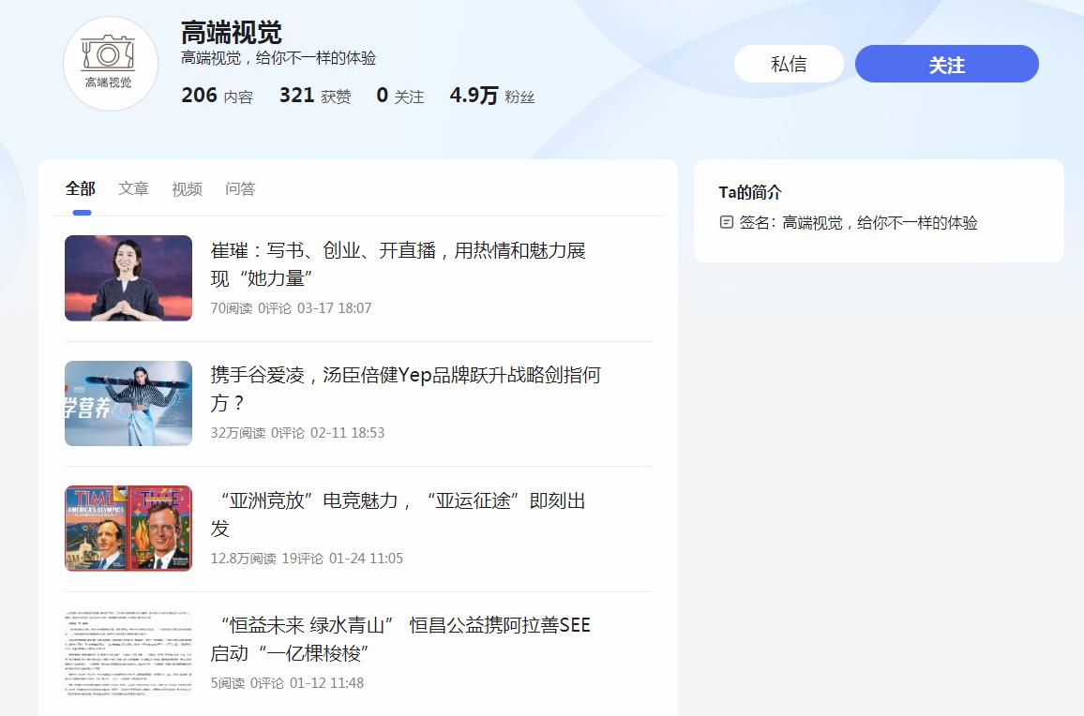1084x716 pixels.
Task: Click the 321 获赞 stat
Action: 315,96
